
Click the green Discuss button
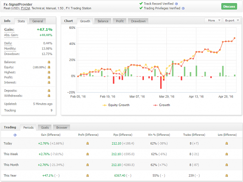[229, 7]
